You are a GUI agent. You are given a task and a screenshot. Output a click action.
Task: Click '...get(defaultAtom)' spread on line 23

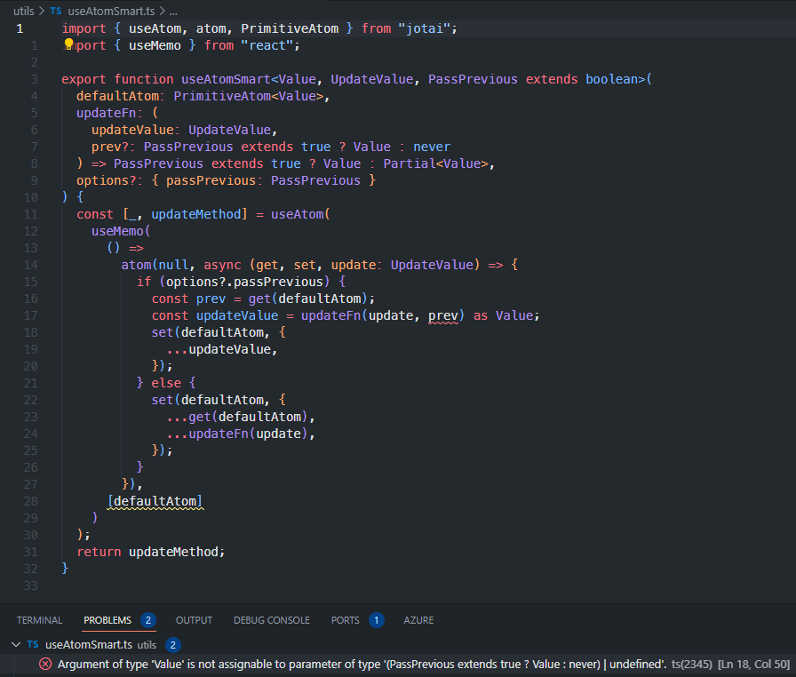(x=237, y=417)
